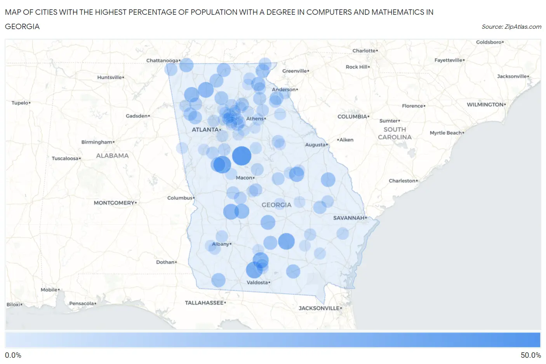Click the Huntsville city label
The height and width of the screenshot is (364, 546).
pos(110,78)
